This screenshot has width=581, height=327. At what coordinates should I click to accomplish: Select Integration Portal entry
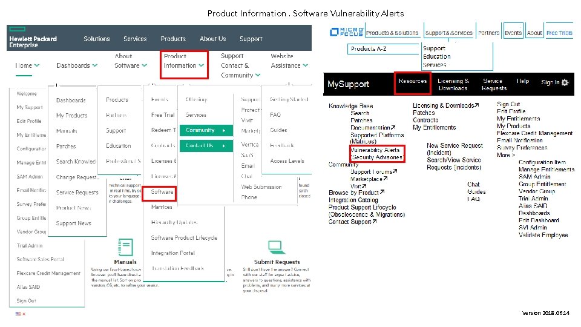pyautogui.click(x=172, y=253)
